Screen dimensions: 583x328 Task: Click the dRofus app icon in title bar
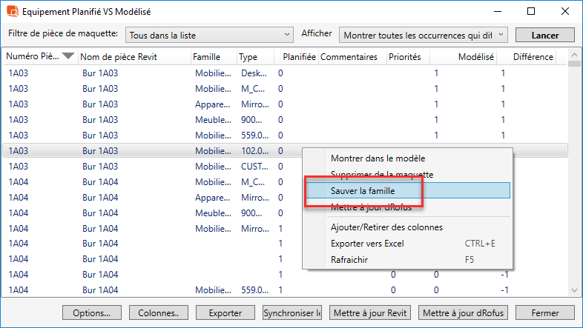click(12, 12)
